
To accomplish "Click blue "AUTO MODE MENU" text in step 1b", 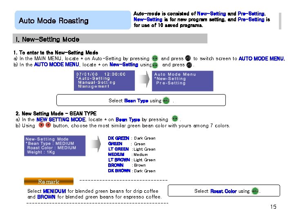I will [56, 65].
